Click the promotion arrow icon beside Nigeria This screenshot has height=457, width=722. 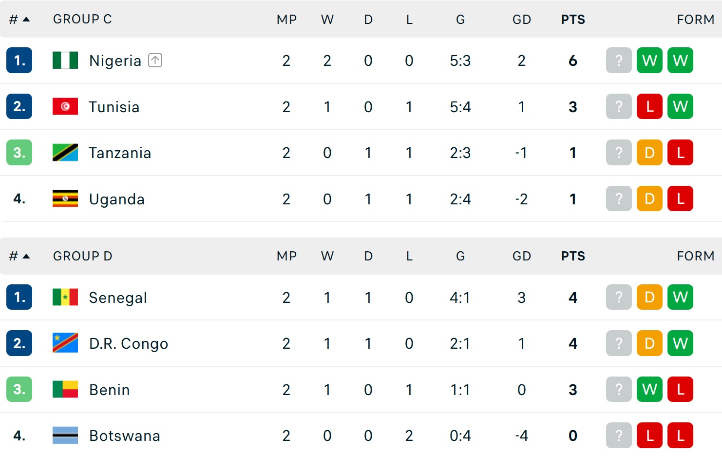click(x=155, y=60)
